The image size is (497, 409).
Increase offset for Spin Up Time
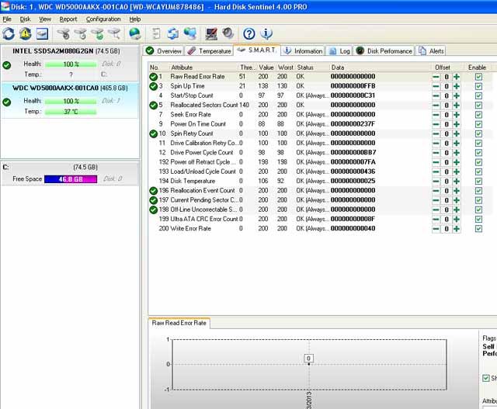(457, 86)
